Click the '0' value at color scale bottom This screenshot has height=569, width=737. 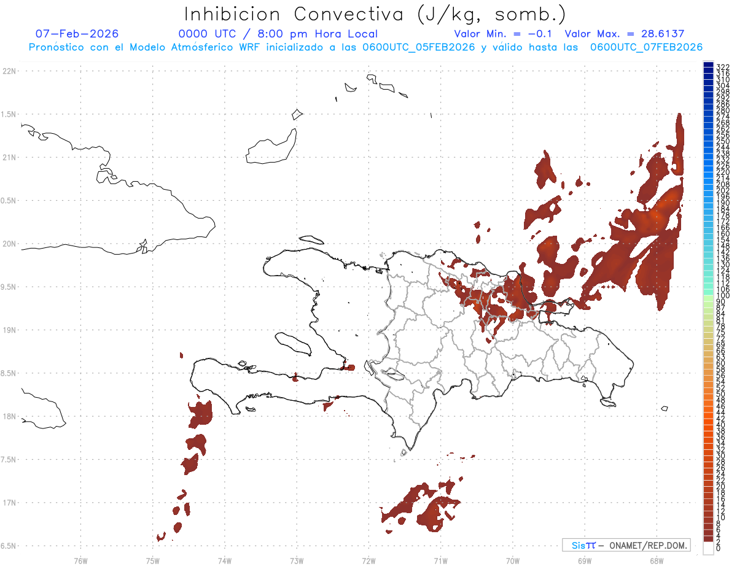718,548
